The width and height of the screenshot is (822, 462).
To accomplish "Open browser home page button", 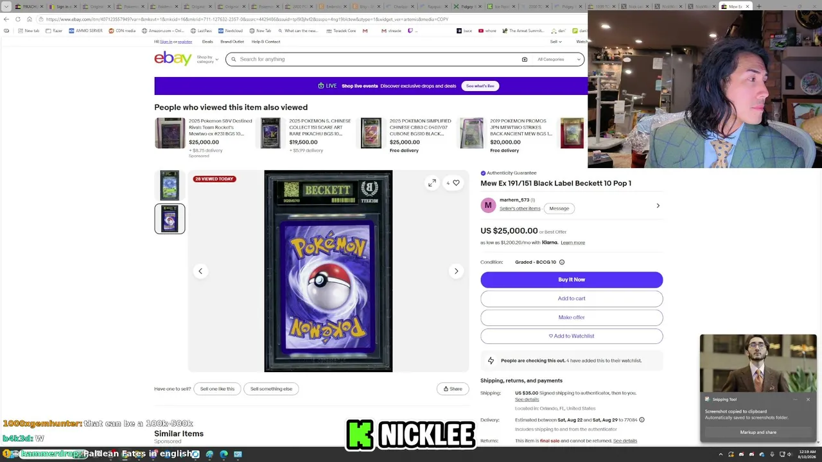I will pos(30,19).
